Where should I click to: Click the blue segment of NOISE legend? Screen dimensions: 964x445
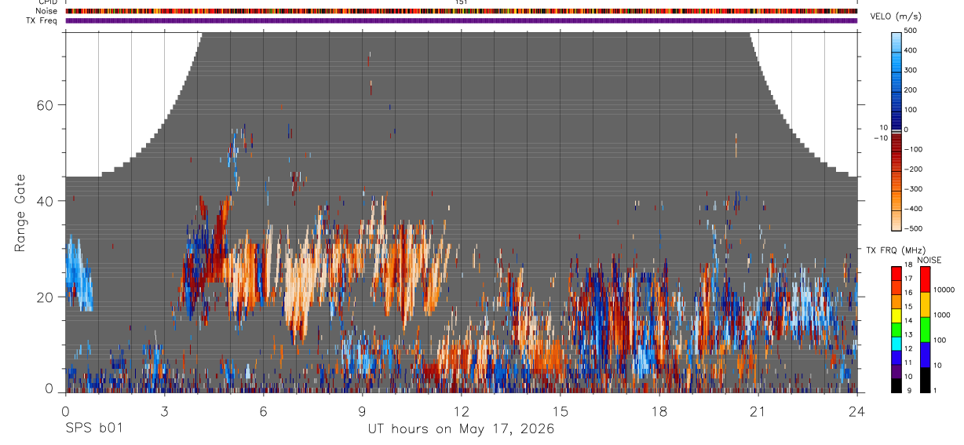tap(924, 355)
